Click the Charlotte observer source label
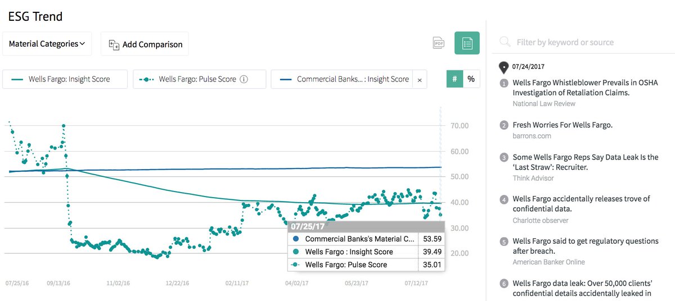675x301 pixels. point(541,220)
